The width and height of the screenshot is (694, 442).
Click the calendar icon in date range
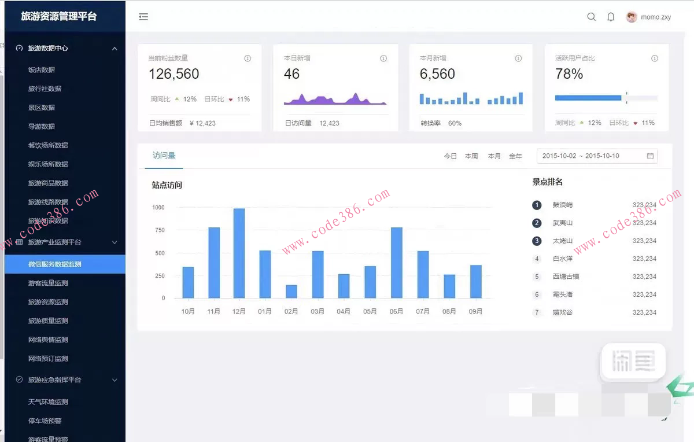650,156
